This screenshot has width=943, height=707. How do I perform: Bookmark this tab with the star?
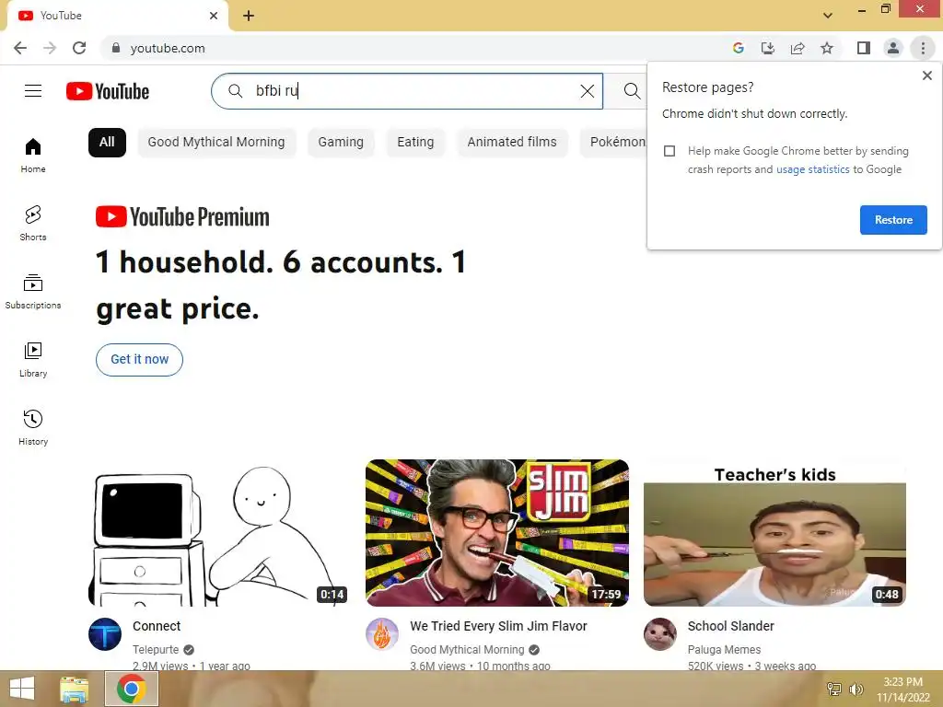pyautogui.click(x=827, y=48)
